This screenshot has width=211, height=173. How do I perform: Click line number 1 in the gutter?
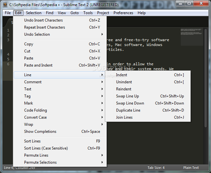click(8, 30)
